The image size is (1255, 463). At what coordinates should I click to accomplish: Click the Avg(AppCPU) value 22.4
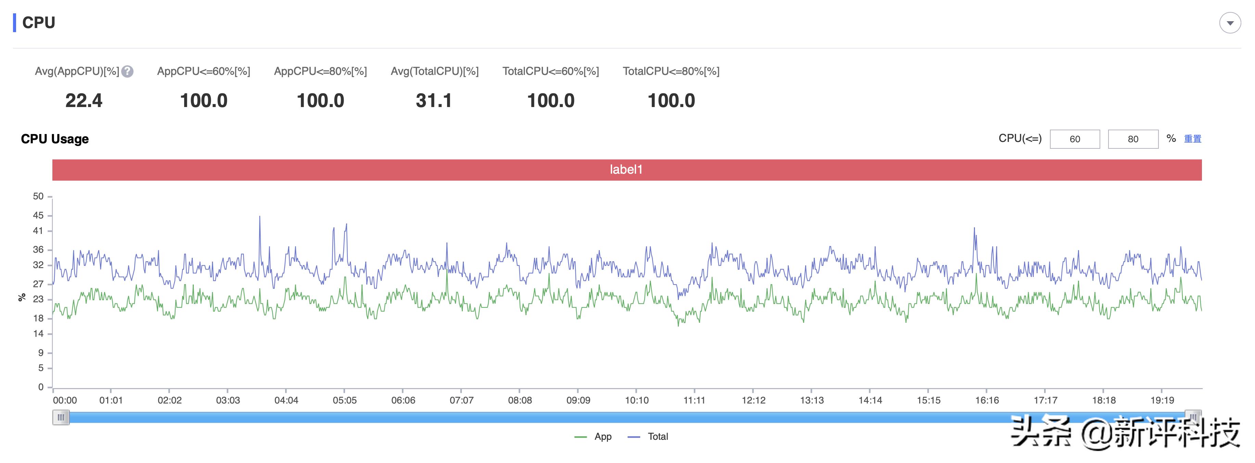[84, 101]
